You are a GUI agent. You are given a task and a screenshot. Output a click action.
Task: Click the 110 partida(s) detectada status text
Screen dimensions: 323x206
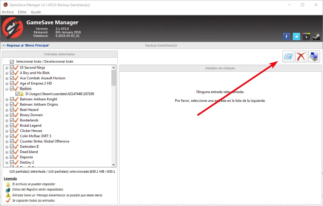[62, 171]
